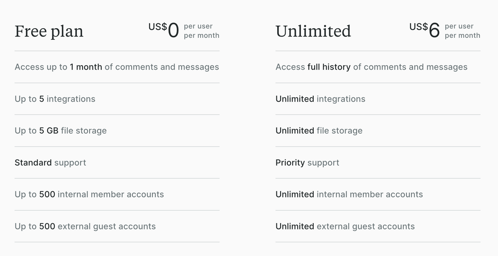498x256 pixels.
Task: Click the US$6 price figure
Action: (425, 30)
